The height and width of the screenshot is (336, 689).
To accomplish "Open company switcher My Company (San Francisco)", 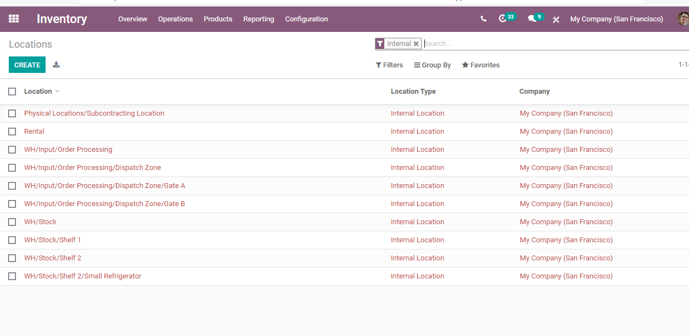I will (617, 19).
